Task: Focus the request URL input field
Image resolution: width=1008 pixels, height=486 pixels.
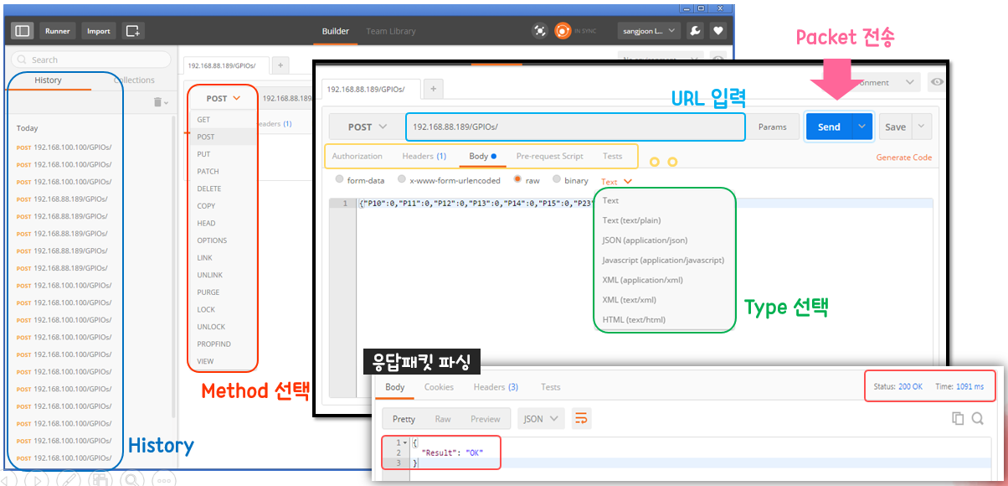Action: 575,127
